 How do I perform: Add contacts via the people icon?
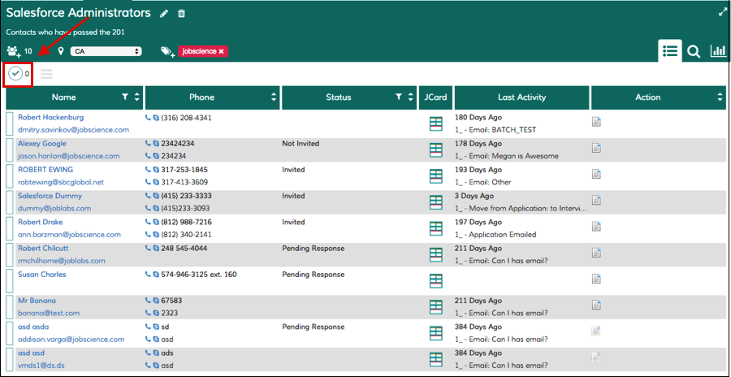[15, 51]
